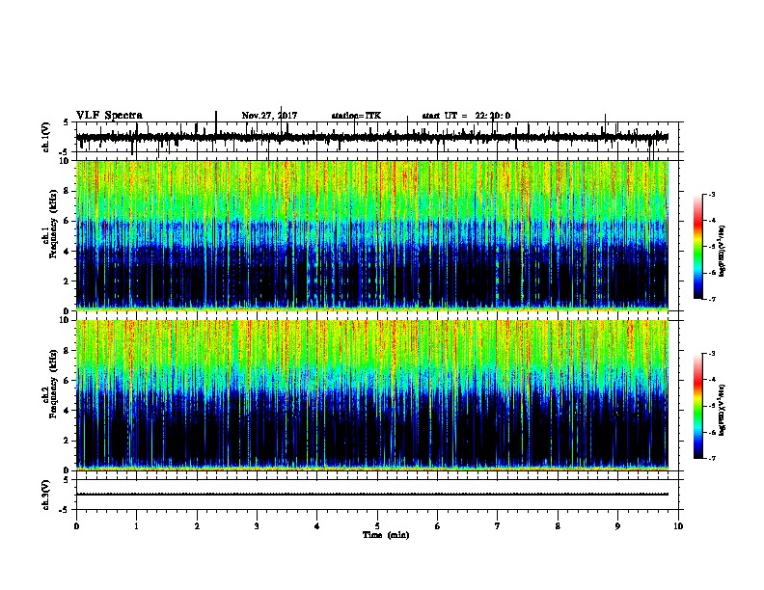Click time-axis tick label "7" at bottom

pyautogui.click(x=498, y=526)
